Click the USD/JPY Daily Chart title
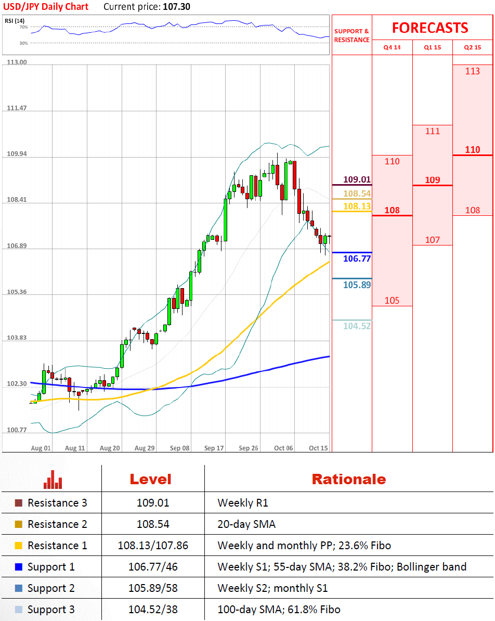Viewport: 495px width, 621px height. pyautogui.click(x=46, y=7)
